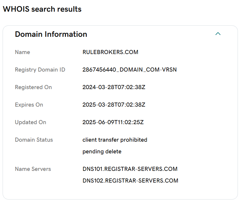Click the Registry Domain ID label

pyautogui.click(x=40, y=70)
